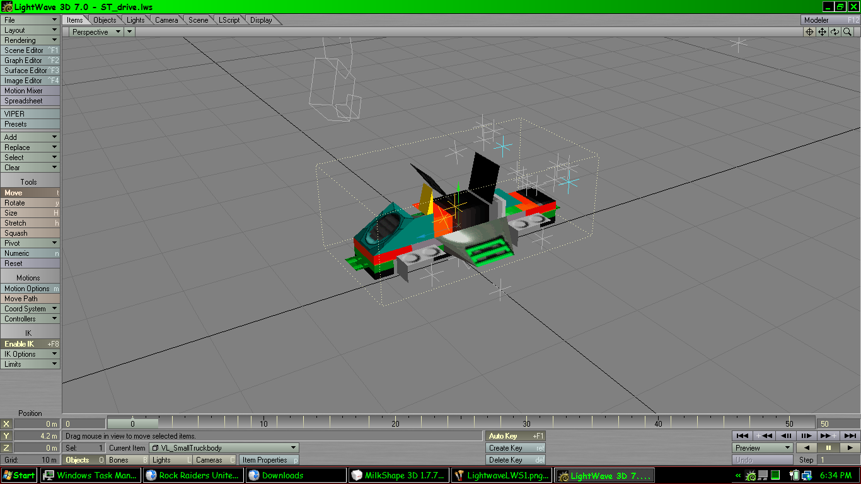The image size is (861, 484).
Task: Click the network tray icon
Action: [806, 476]
